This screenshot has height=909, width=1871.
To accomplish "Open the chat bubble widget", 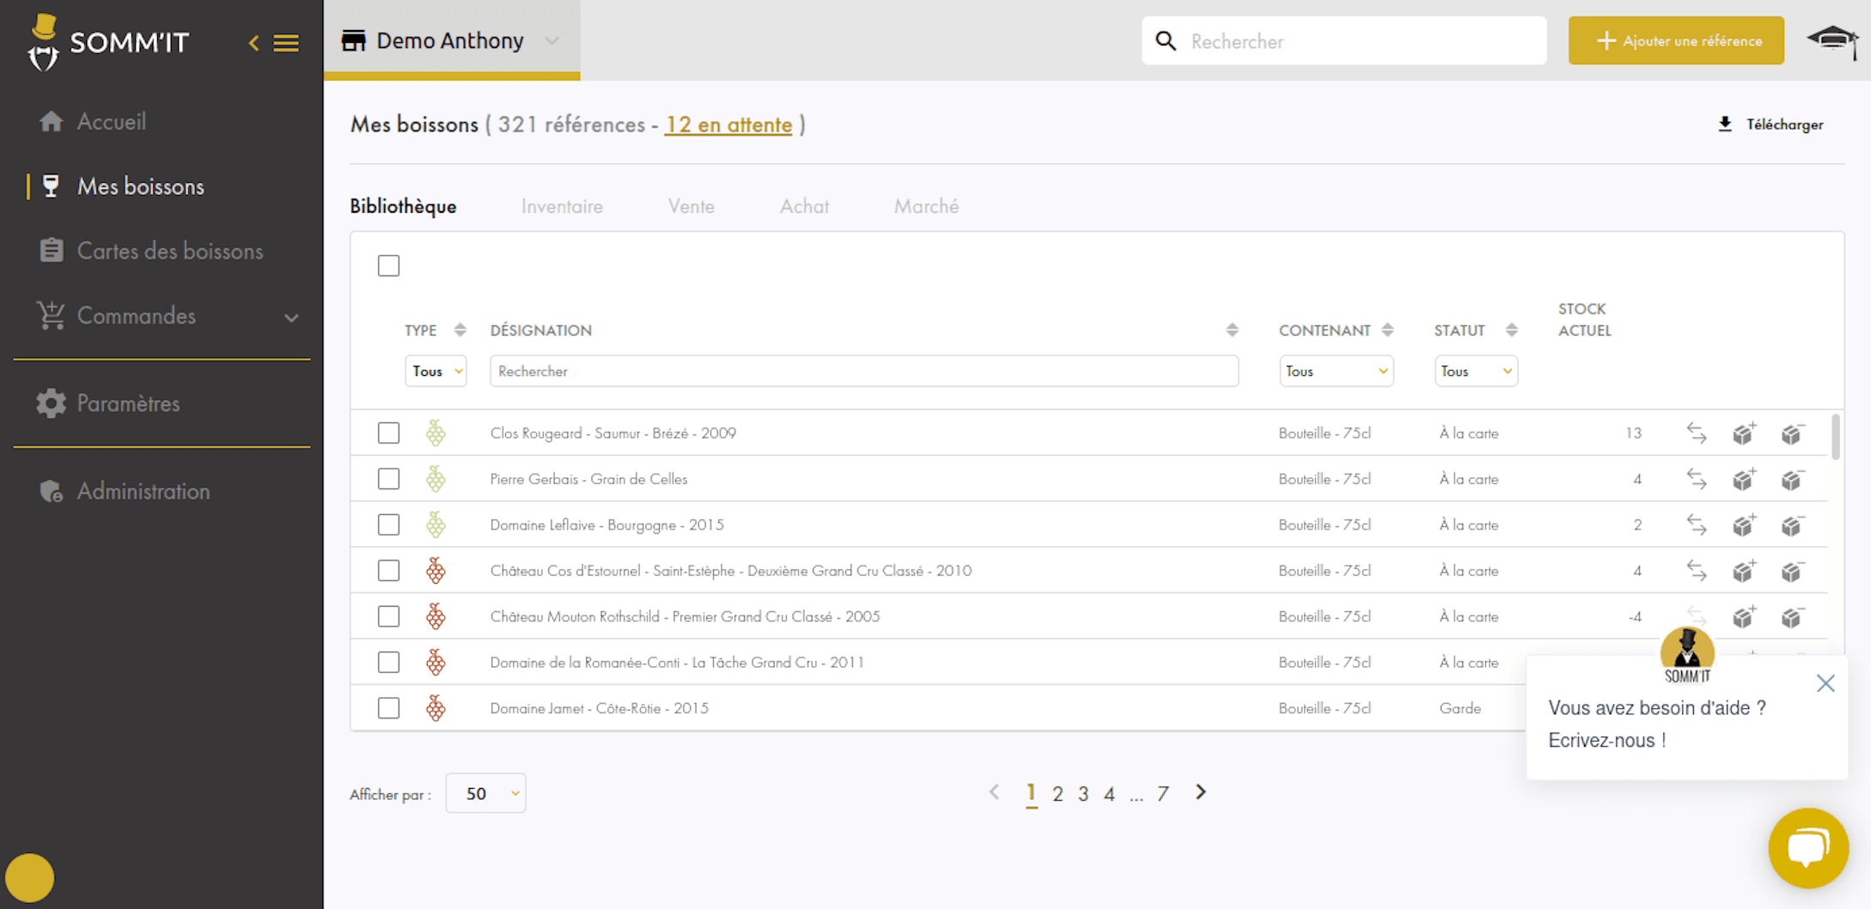I will 1808,848.
